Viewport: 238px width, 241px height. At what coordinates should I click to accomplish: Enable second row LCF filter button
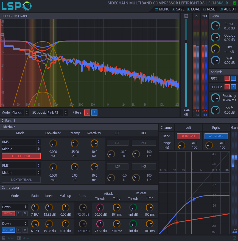pyautogui.click(x=117, y=166)
